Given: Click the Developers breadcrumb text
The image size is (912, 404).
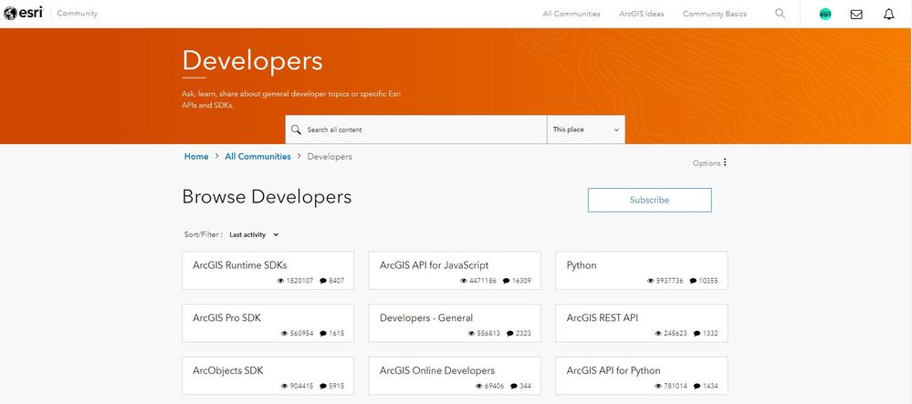Looking at the screenshot, I should click(330, 156).
